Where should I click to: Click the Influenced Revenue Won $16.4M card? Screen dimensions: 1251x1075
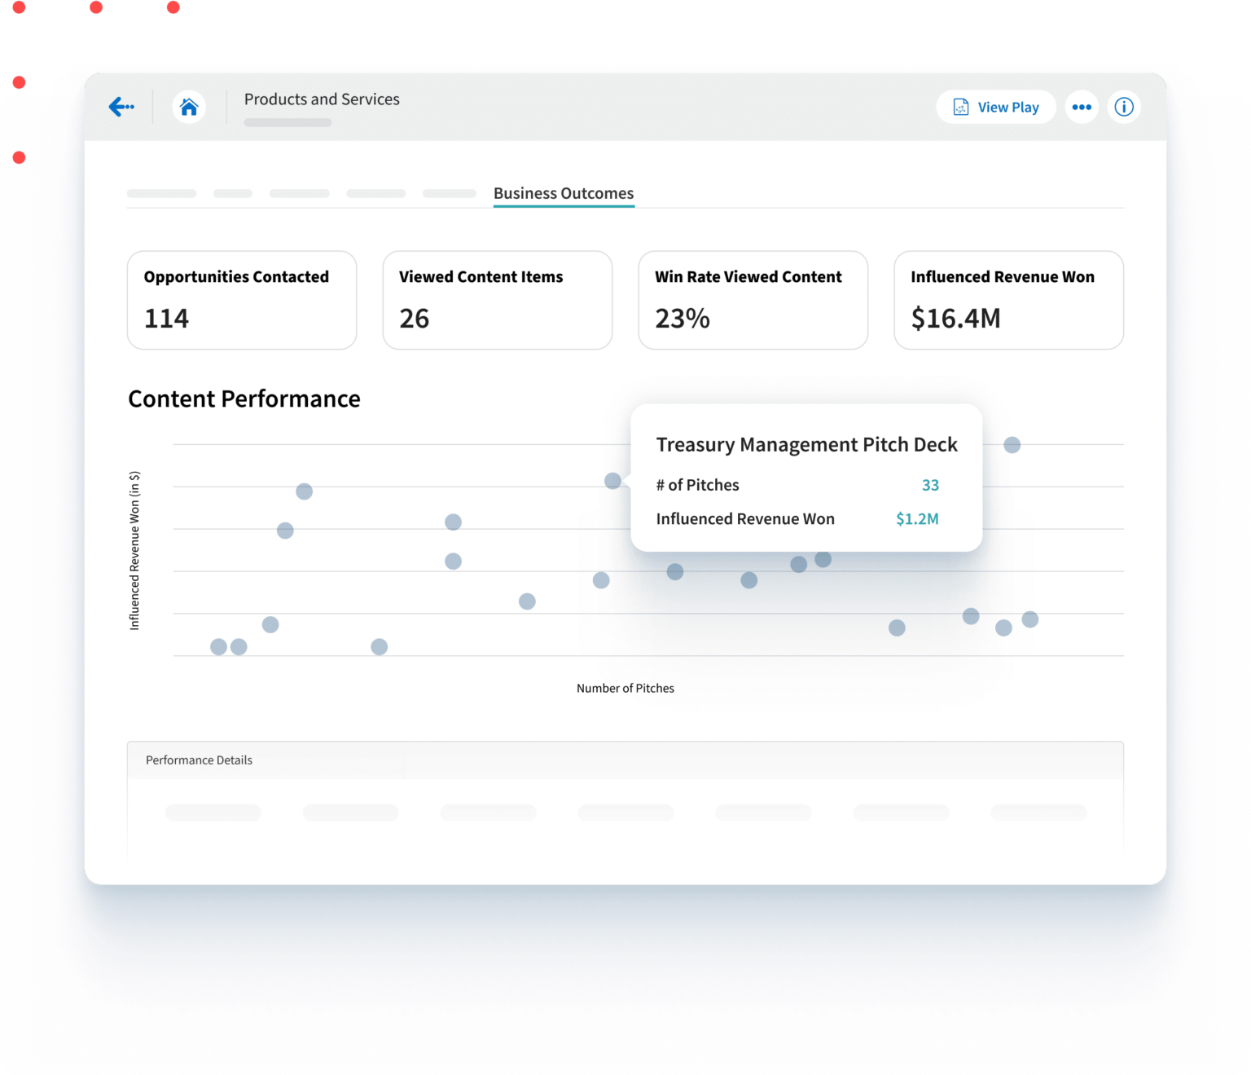tap(1008, 300)
